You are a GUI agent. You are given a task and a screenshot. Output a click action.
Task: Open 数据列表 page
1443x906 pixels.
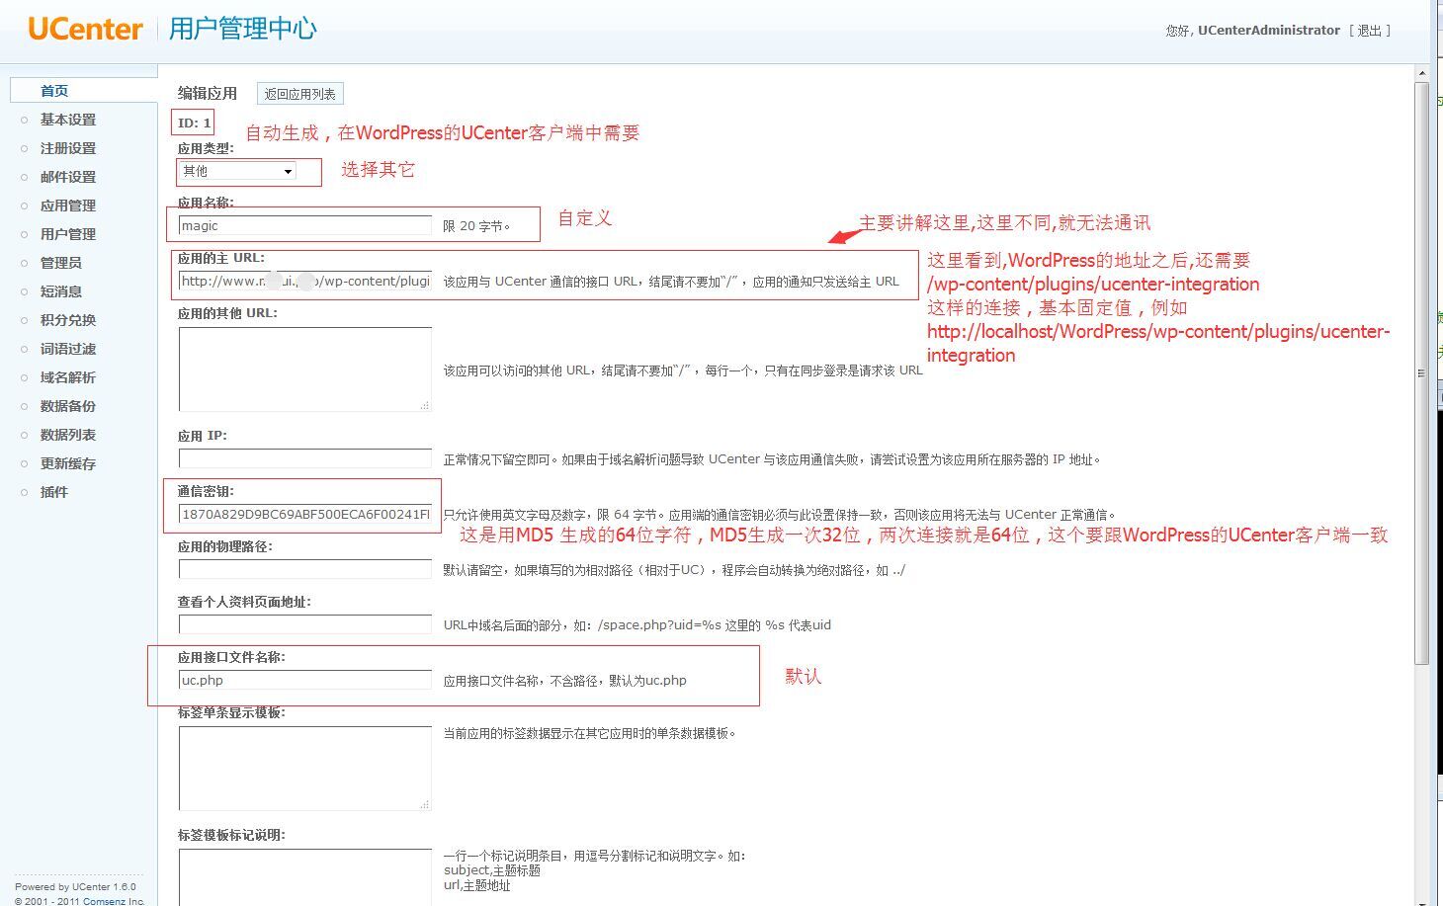pos(68,435)
